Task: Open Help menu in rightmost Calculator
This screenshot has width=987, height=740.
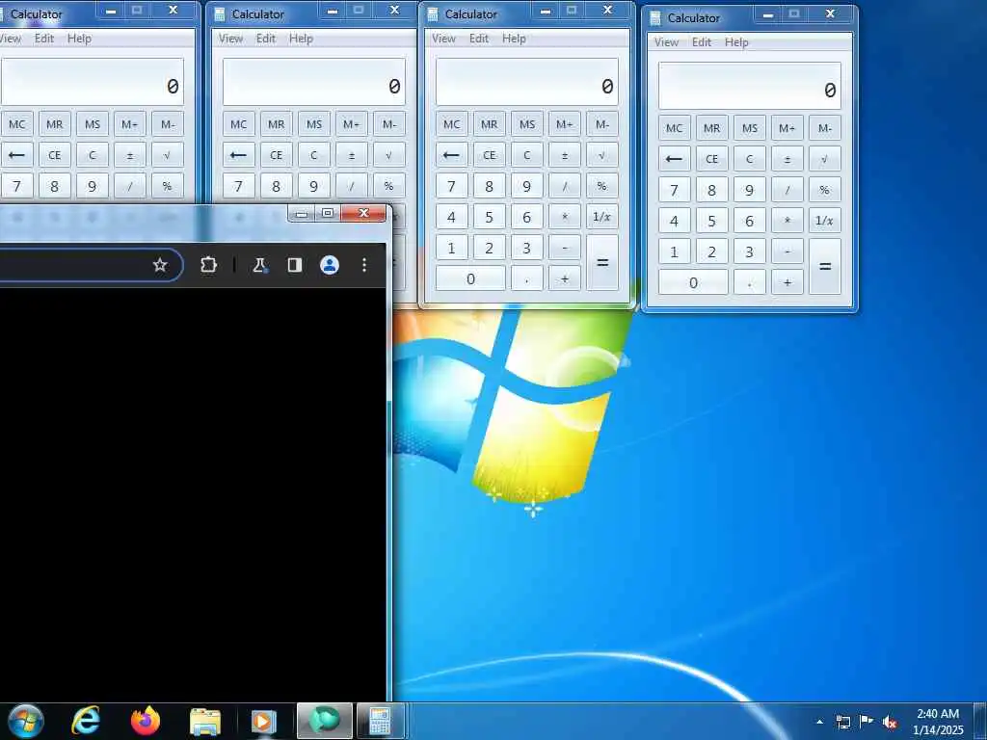Action: pyautogui.click(x=736, y=42)
